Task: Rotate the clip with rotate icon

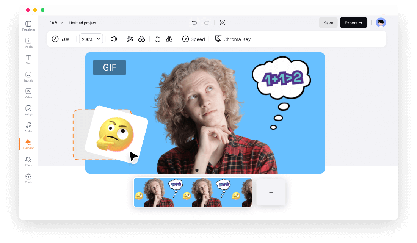Action: click(157, 39)
